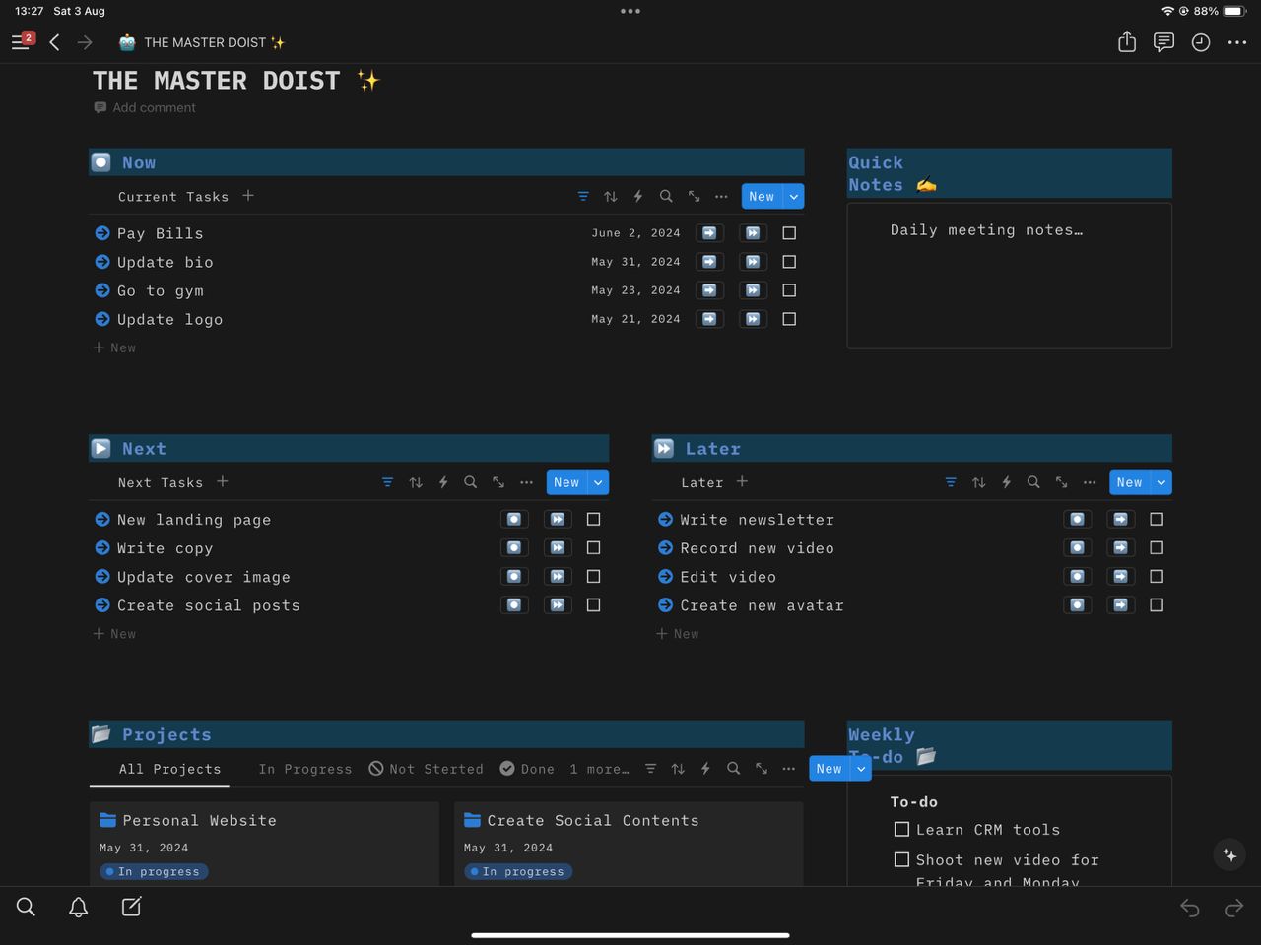Screen dimensions: 1261x945
Task: Expand the New dropdown arrow in Current Tasks
Action: [794, 197]
